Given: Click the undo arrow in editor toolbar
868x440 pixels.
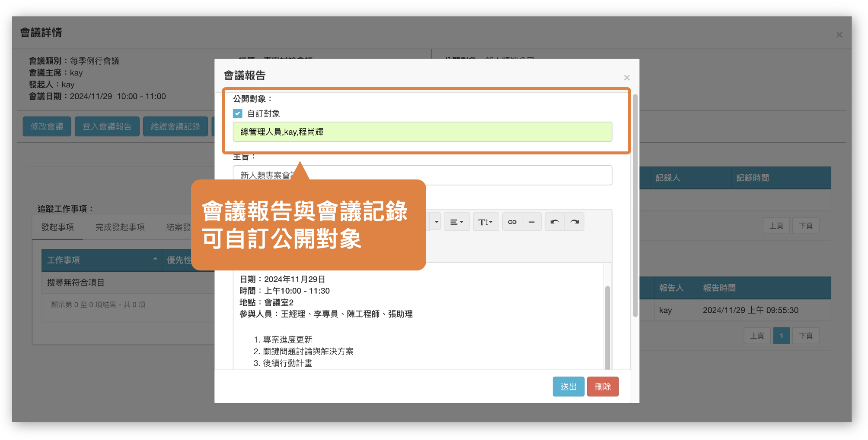Looking at the screenshot, I should point(555,222).
